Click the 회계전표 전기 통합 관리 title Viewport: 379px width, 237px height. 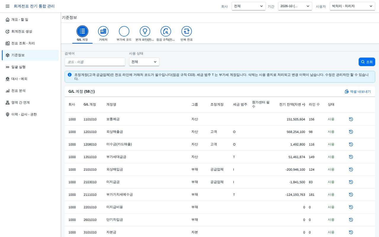34,6
